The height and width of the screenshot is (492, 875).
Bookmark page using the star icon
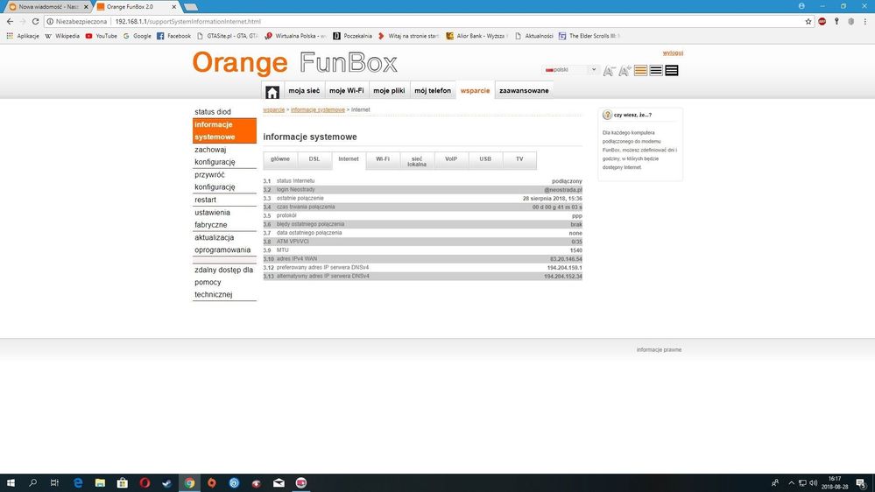[808, 21]
